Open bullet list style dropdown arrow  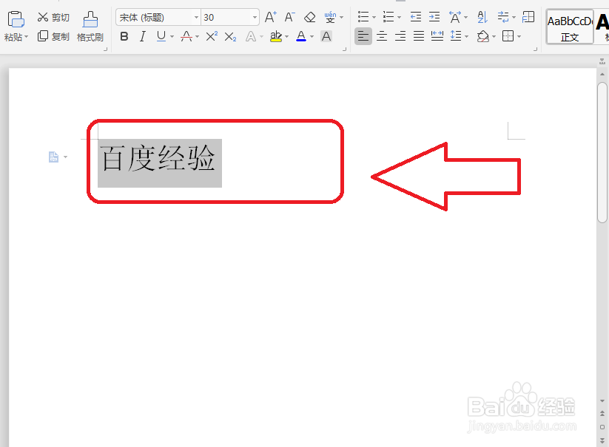click(374, 18)
